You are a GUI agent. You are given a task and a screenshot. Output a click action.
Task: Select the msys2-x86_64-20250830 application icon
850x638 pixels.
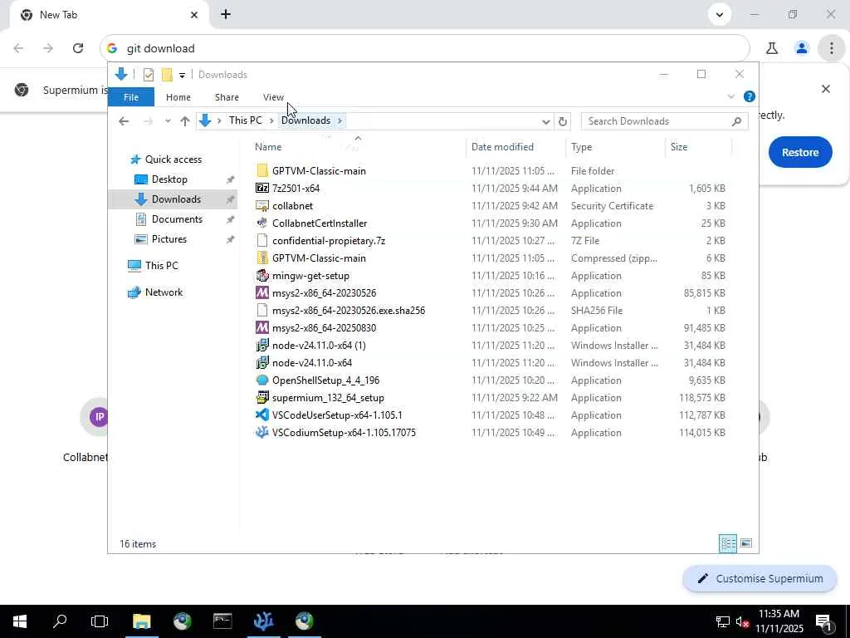pyautogui.click(x=261, y=327)
